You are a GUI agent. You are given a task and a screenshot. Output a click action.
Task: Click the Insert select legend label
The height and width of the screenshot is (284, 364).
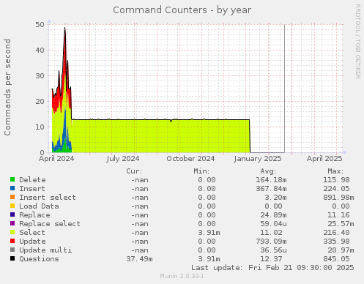click(x=48, y=198)
